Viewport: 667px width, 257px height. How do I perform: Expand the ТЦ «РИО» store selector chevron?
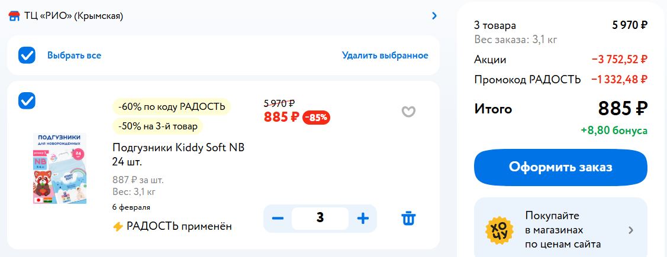pos(434,16)
